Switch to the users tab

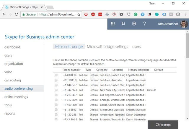pyautogui.click(x=136, y=46)
